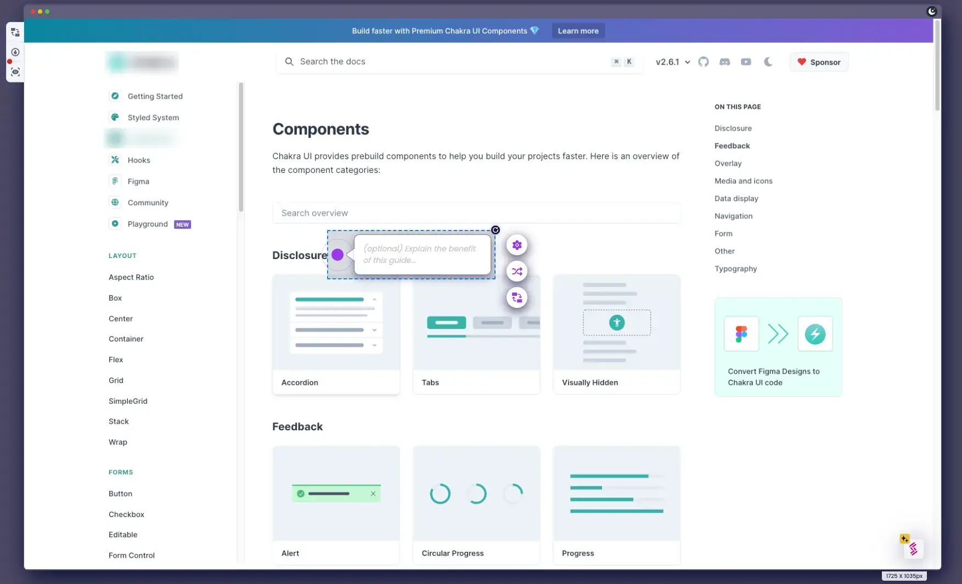Open Container in the Layout list
The image size is (962, 584).
126,339
